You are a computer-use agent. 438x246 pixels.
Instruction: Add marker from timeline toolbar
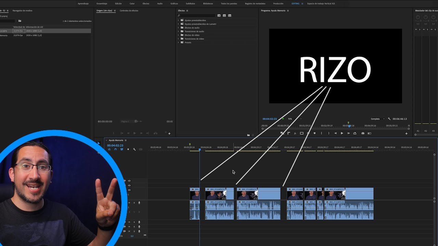[x=128, y=149]
